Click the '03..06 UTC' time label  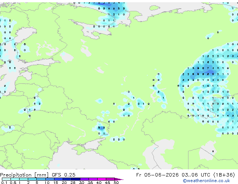(196, 175)
